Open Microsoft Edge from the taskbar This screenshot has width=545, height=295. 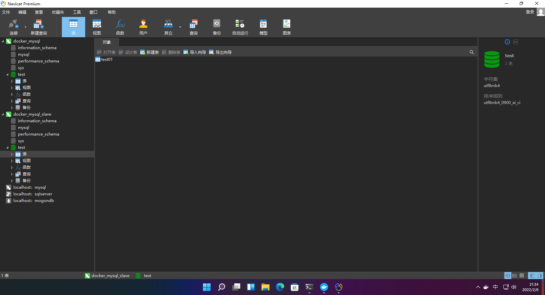coord(280,287)
